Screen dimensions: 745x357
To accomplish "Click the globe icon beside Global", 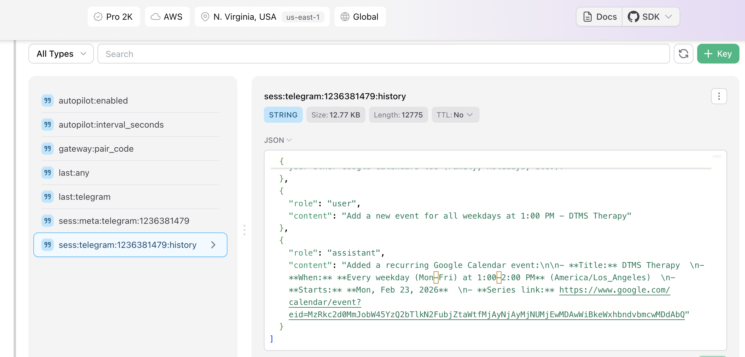I will 345,17.
